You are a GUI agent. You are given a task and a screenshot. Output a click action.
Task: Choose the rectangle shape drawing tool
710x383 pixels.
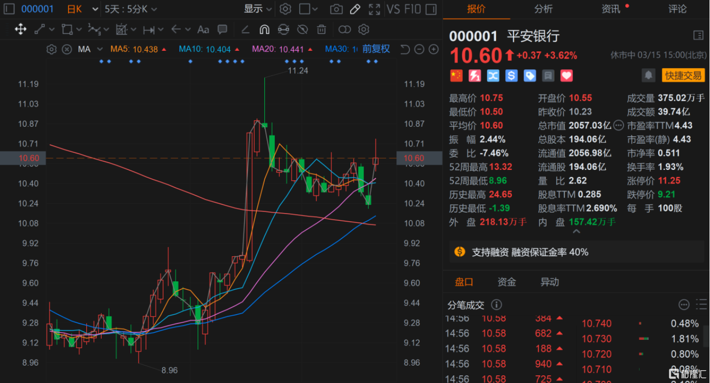point(67,29)
